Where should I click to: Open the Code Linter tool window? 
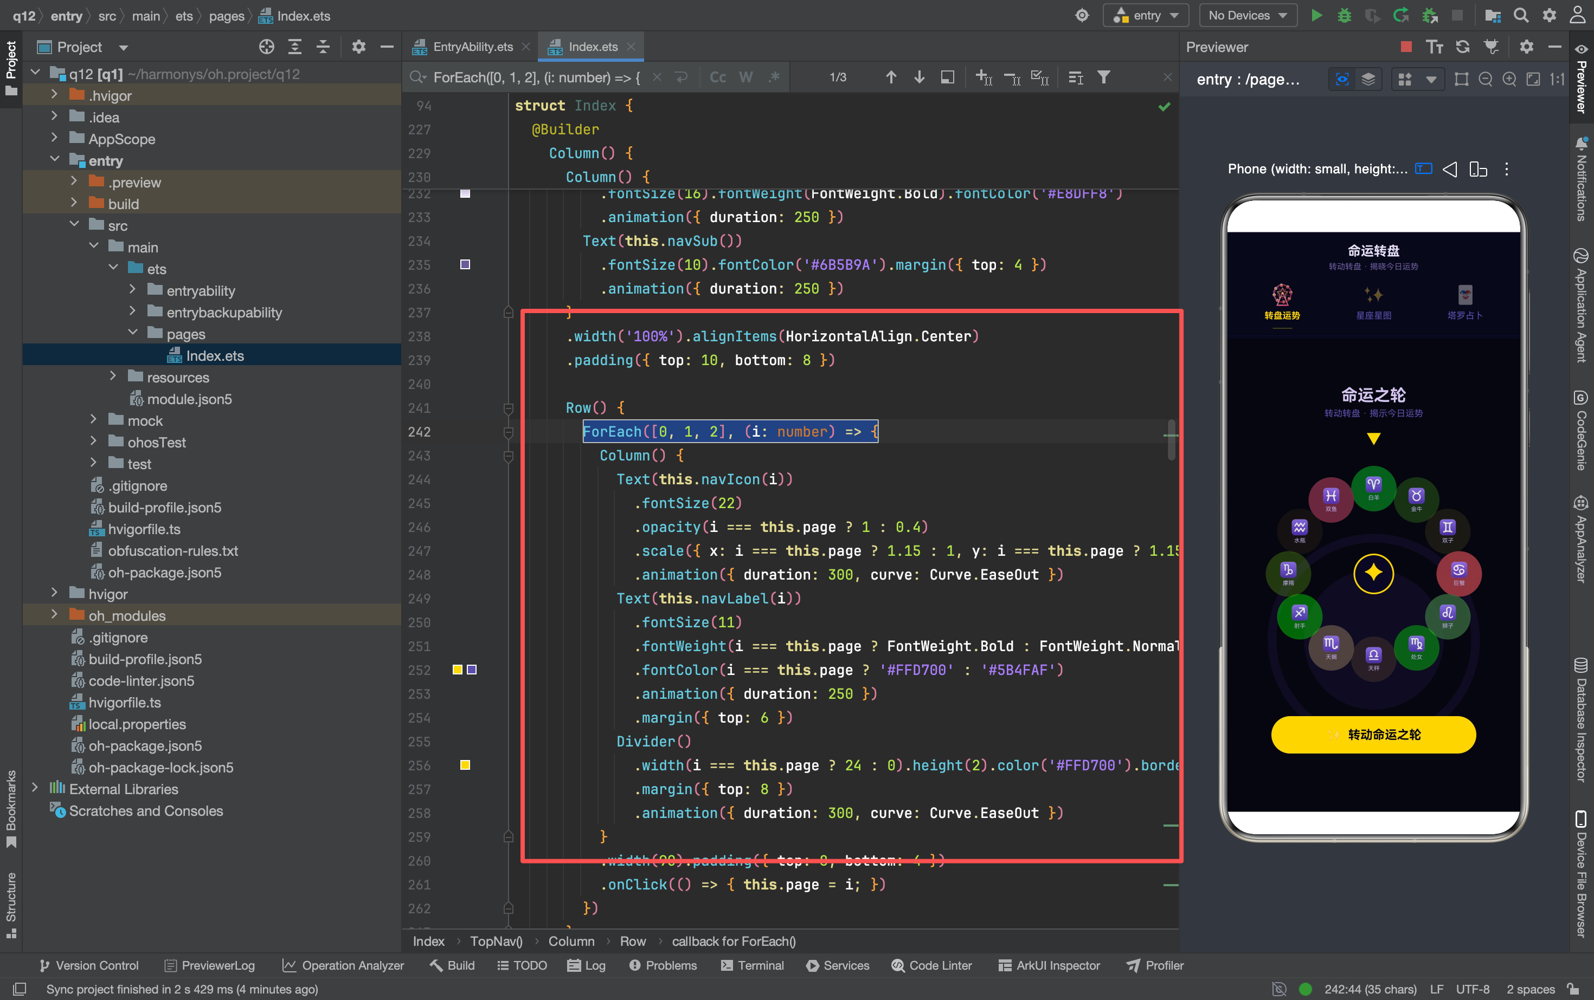(931, 965)
